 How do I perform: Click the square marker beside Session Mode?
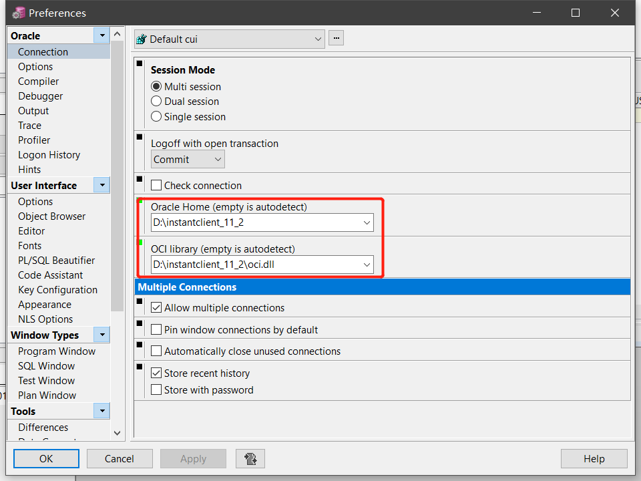coord(140,63)
